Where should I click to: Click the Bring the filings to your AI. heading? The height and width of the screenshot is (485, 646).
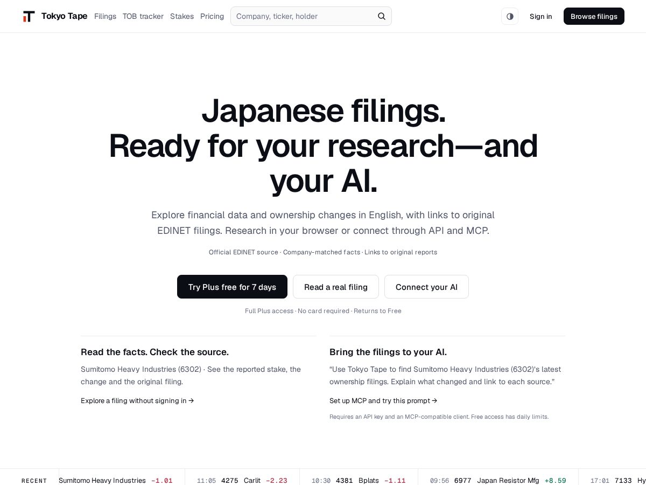pos(388,352)
